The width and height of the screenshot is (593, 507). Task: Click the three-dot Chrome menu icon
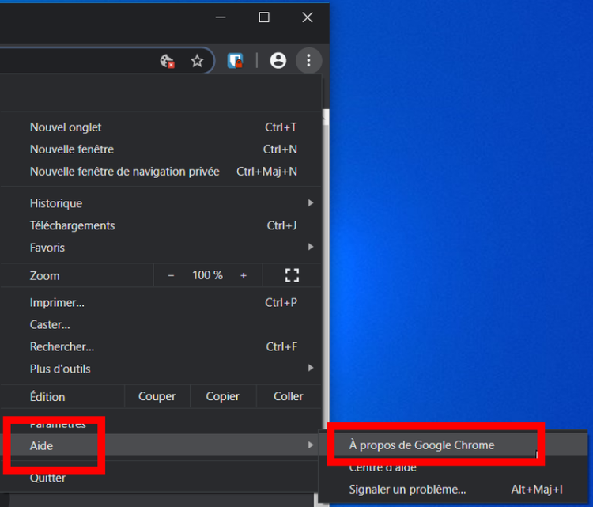click(308, 60)
